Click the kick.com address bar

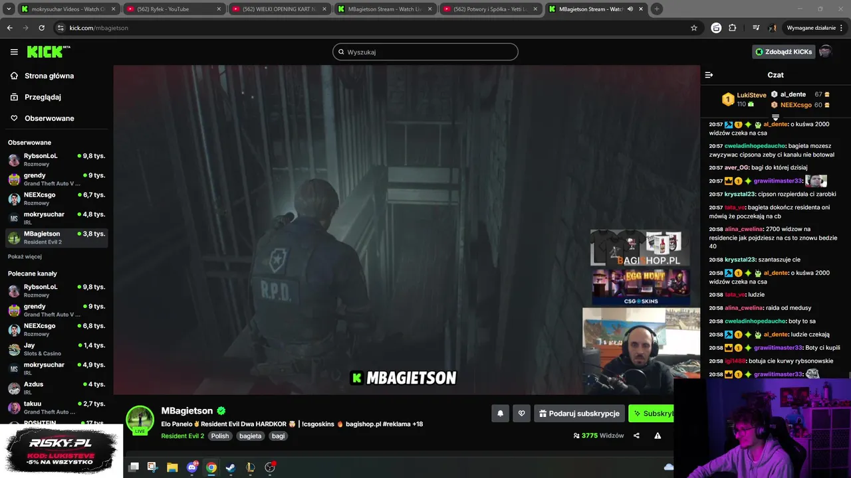tap(372, 28)
